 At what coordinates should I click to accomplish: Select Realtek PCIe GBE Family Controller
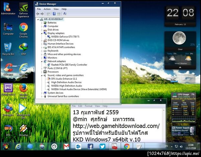(69, 65)
